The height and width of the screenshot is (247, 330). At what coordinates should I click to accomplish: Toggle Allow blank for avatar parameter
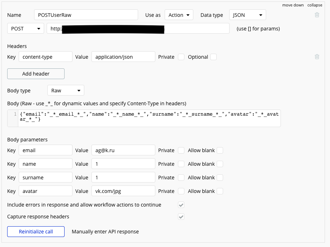tap(220, 192)
